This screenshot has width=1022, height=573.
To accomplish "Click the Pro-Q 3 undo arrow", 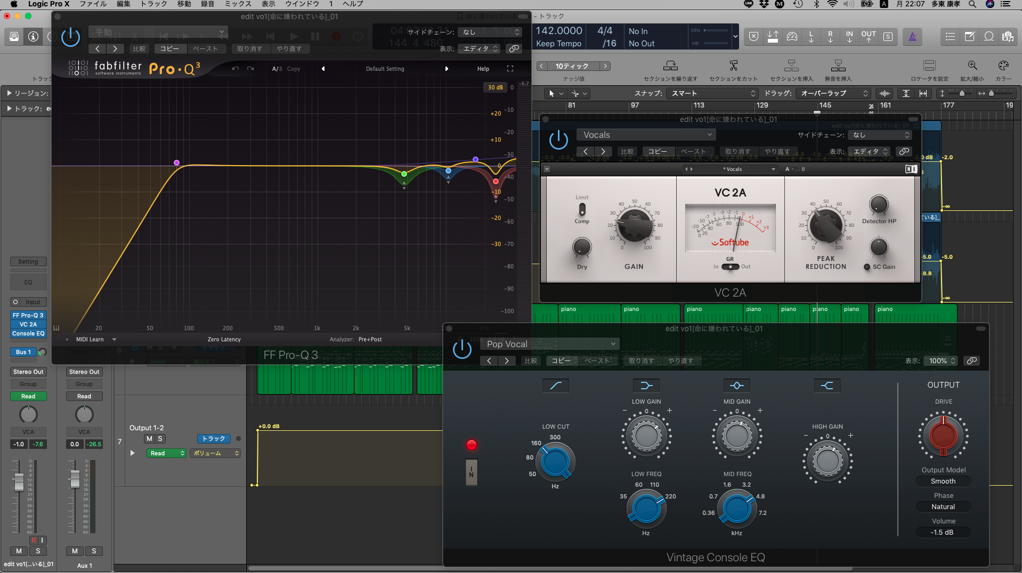I will pyautogui.click(x=236, y=69).
